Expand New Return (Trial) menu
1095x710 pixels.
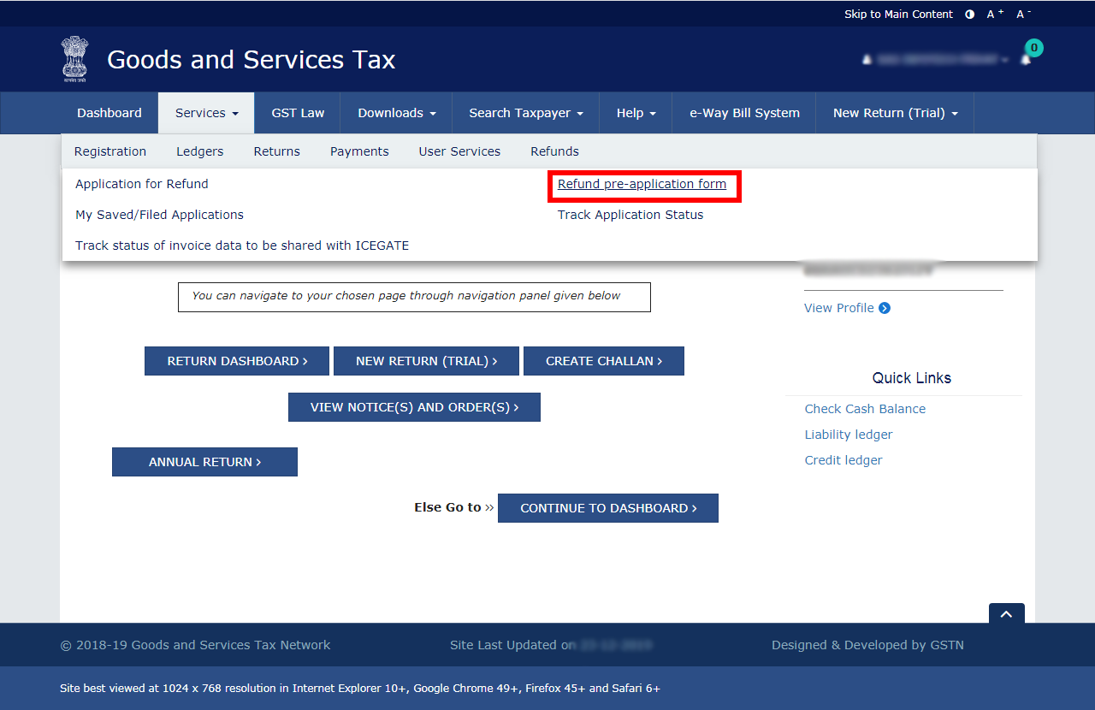click(895, 113)
